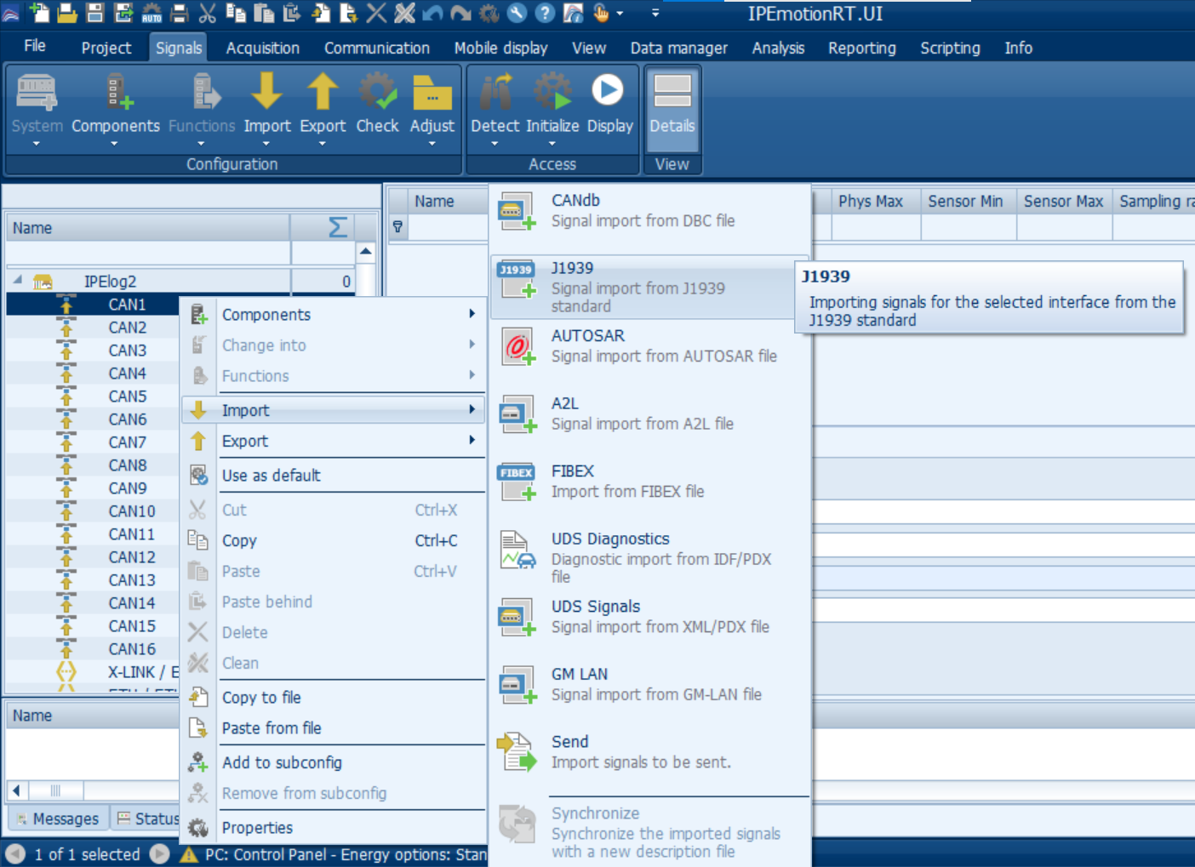The width and height of the screenshot is (1195, 867).
Task: Click the blue wrench options icon
Action: pos(517,13)
